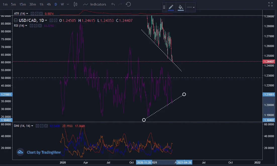Toggle ATR indicator visibility eye icon
Screen dimensions: 277x166
tap(32, 14)
